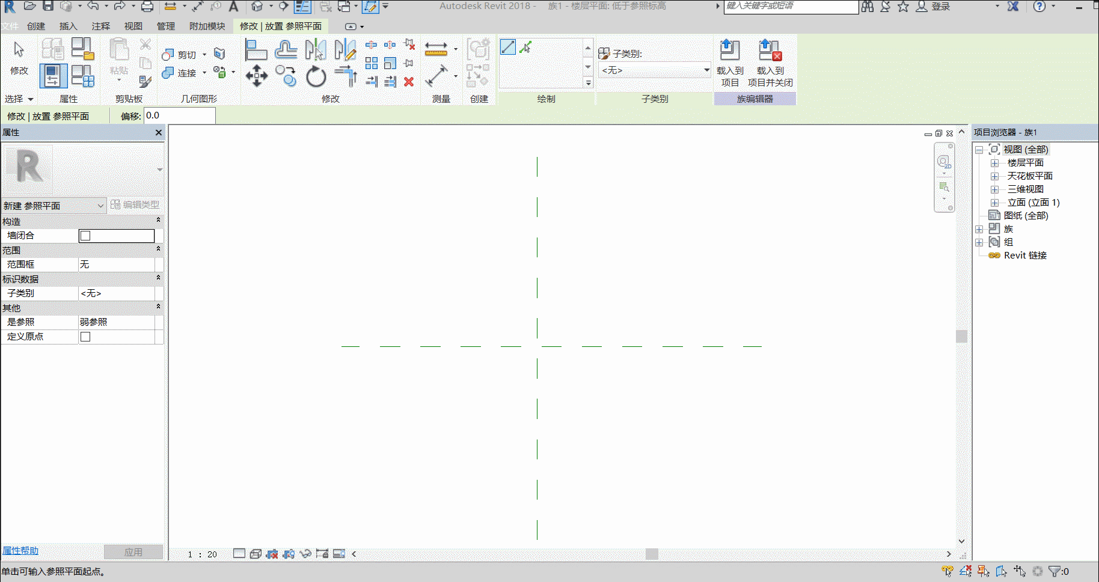The image size is (1099, 582).
Task: Open the 新建 参照平面 type dropdown
Action: (54, 206)
